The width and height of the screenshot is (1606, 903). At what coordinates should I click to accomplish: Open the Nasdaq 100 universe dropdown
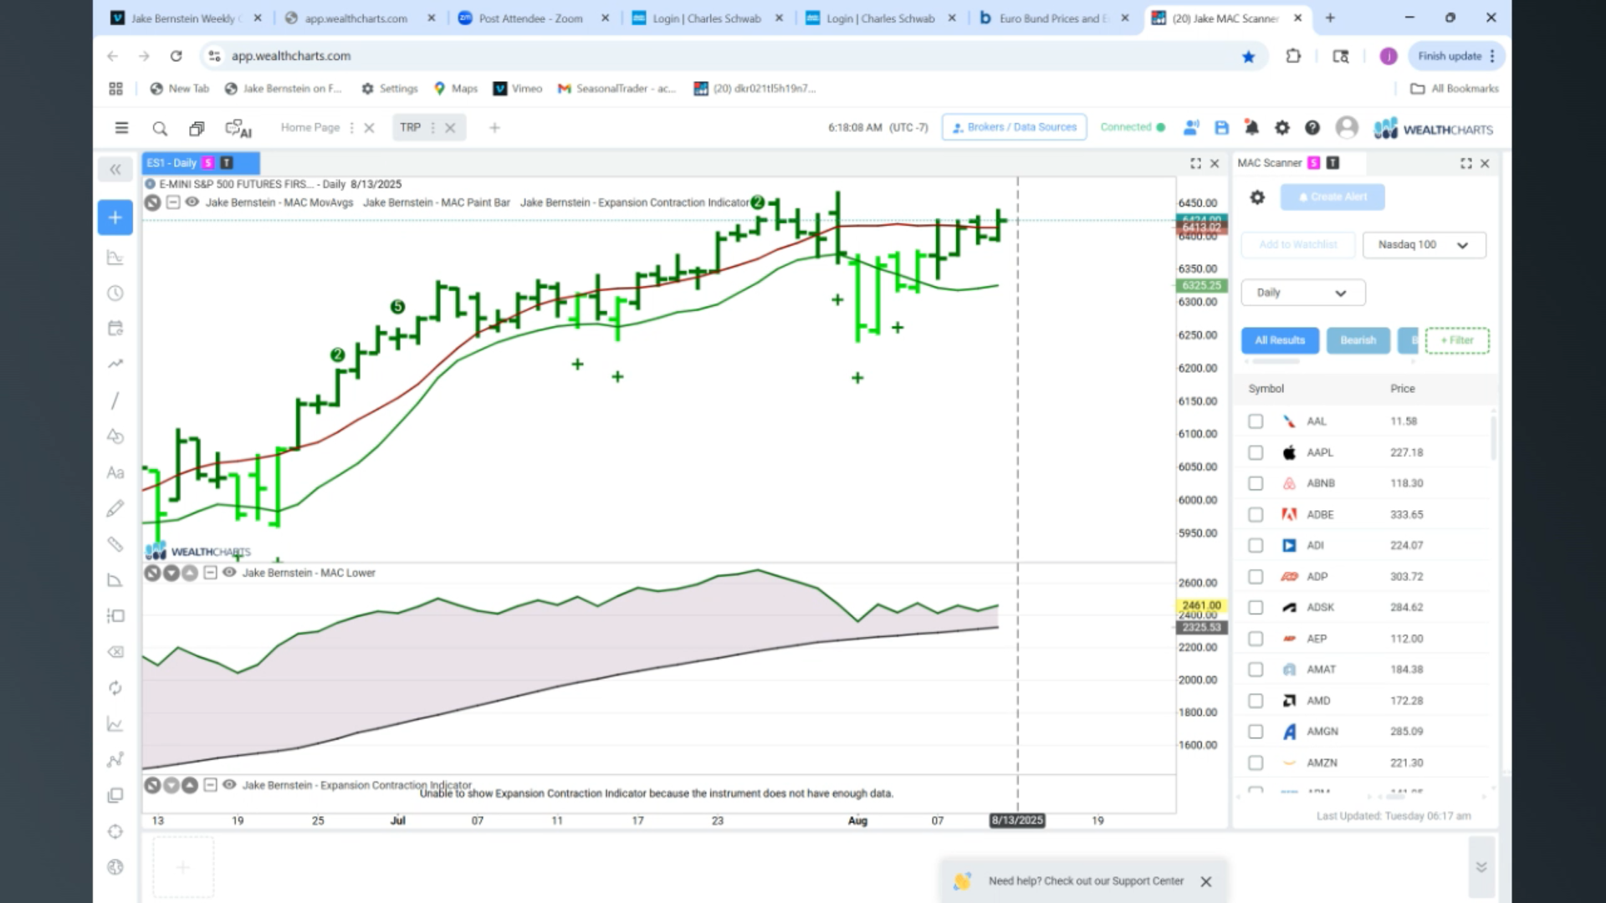point(1424,245)
